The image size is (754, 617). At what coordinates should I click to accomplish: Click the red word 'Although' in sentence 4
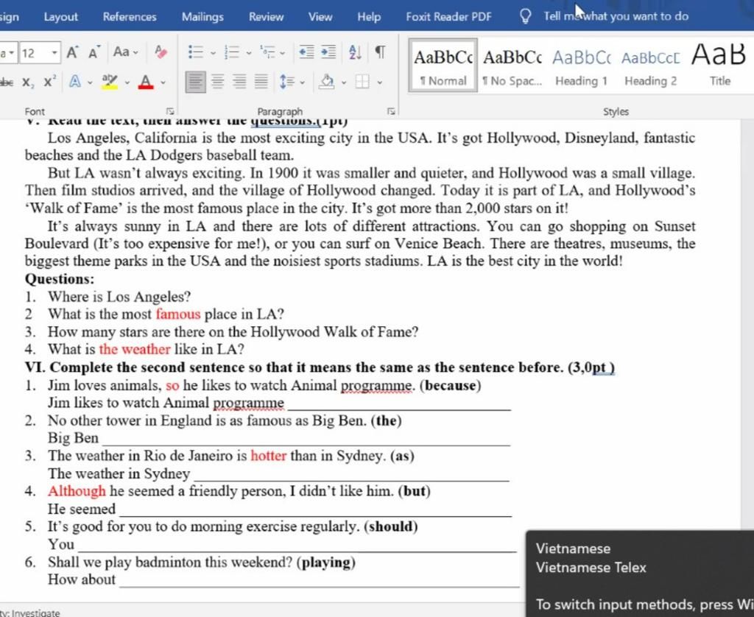77,491
